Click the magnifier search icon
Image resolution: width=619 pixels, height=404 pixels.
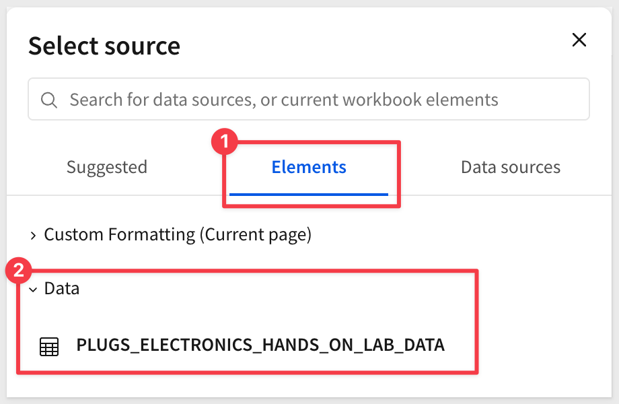click(49, 100)
